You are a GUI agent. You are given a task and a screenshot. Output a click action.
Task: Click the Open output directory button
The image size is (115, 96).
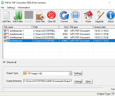[88, 81]
